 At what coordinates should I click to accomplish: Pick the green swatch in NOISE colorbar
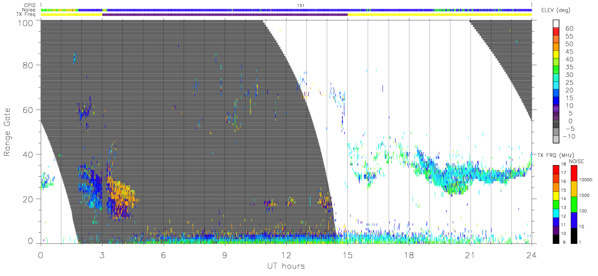574,204
